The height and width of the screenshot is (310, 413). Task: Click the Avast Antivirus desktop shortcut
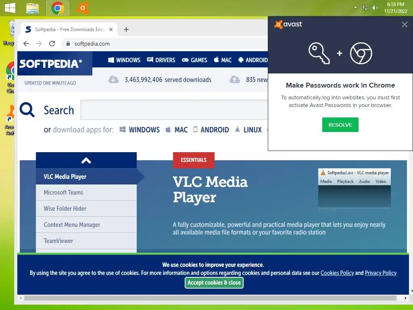pyautogui.click(x=10, y=120)
